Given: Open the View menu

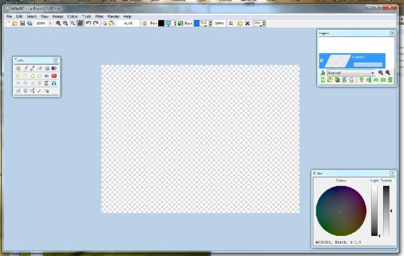Looking at the screenshot, I should 44,16.
